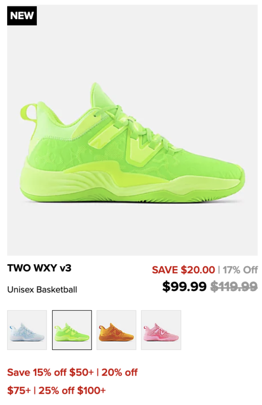
Task: Open the neon green shoe product image
Action: click(x=132, y=130)
